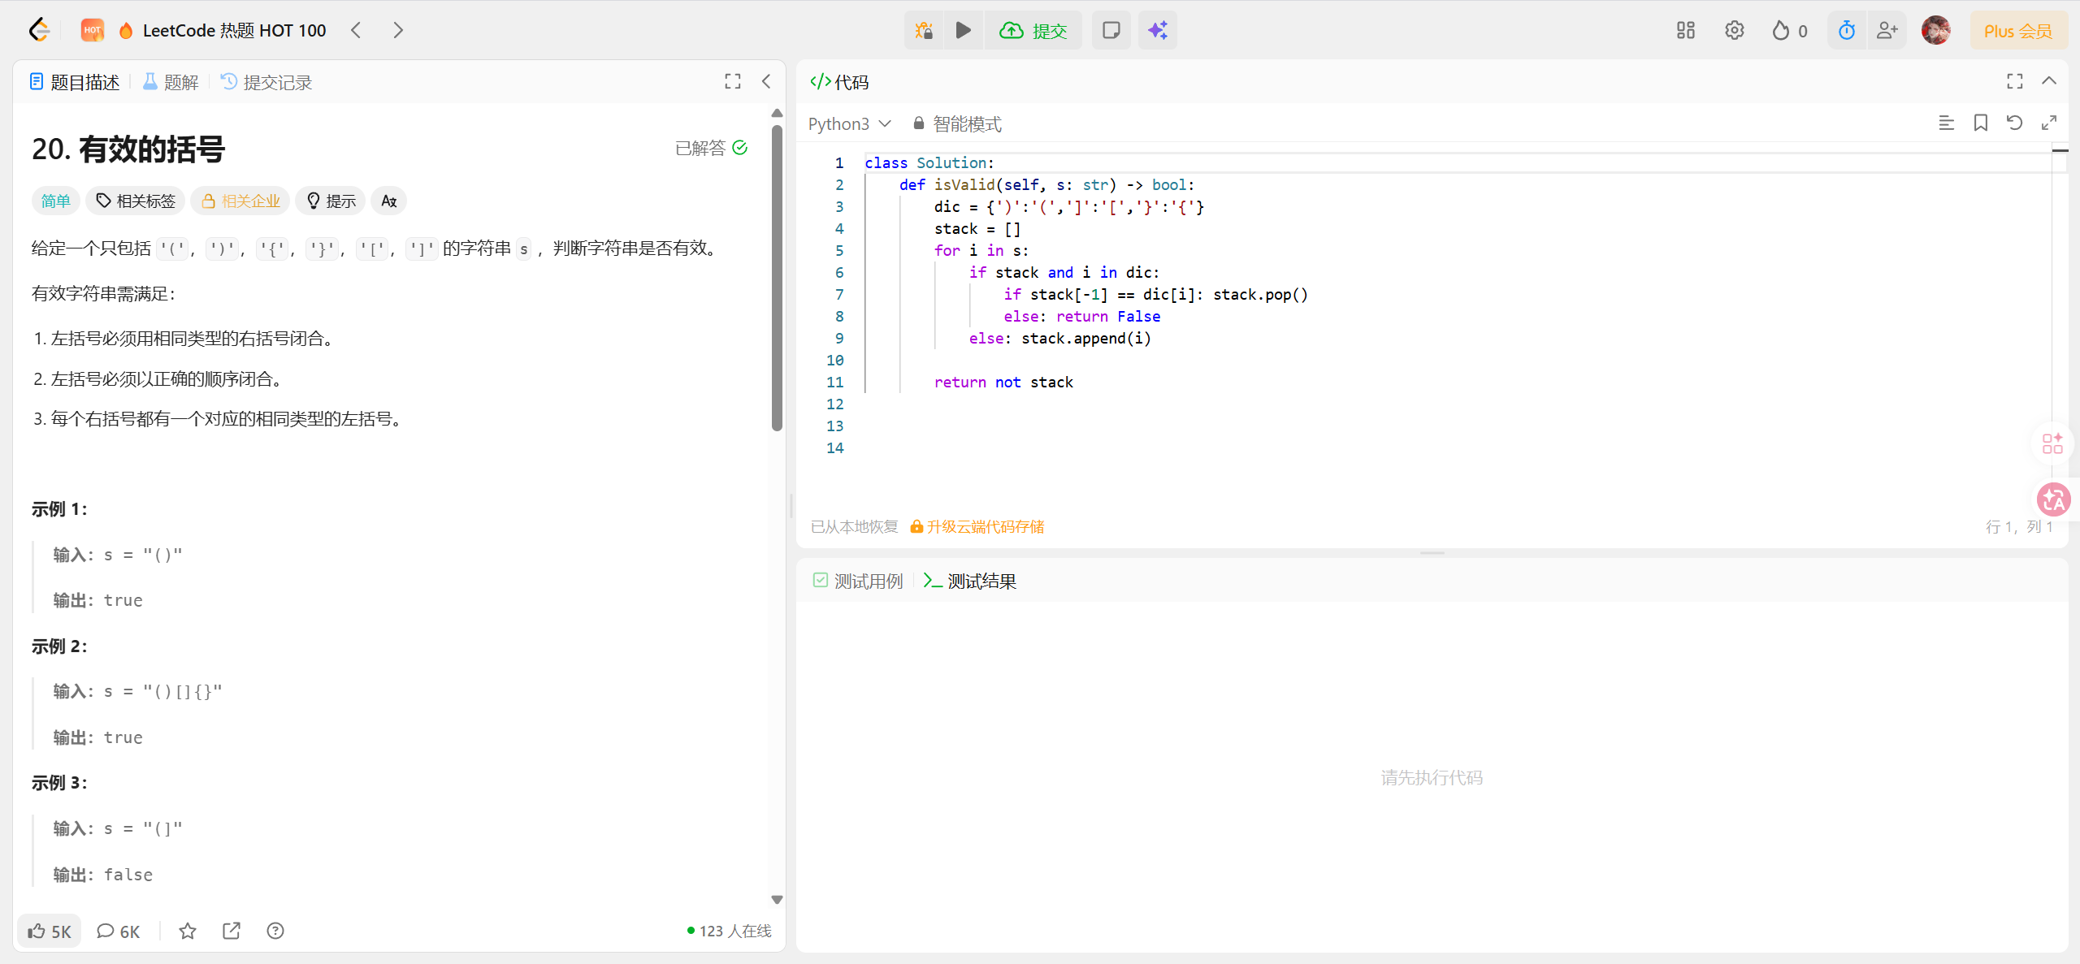Click the LeetCode logo home icon
Image resolution: width=2080 pixels, height=964 pixels.
(39, 30)
